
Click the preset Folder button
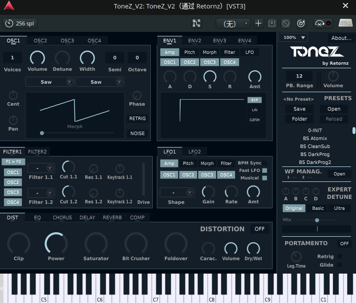300,119
